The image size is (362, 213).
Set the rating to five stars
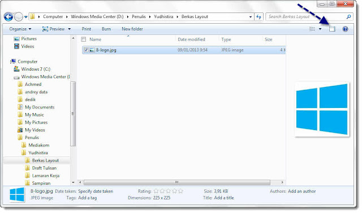(x=180, y=191)
